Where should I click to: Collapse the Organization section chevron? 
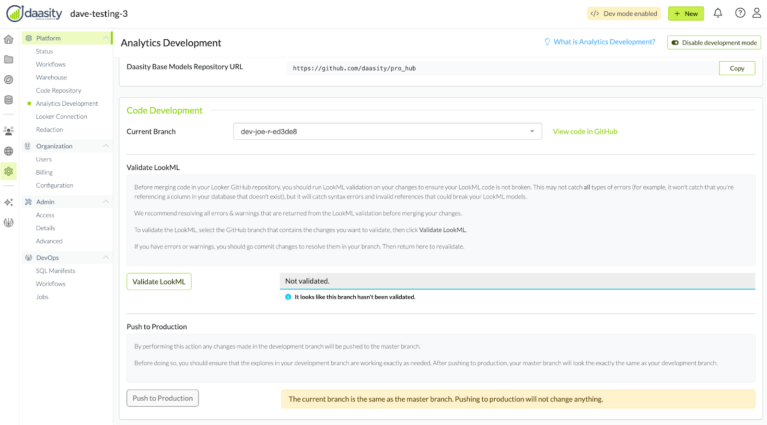106,146
